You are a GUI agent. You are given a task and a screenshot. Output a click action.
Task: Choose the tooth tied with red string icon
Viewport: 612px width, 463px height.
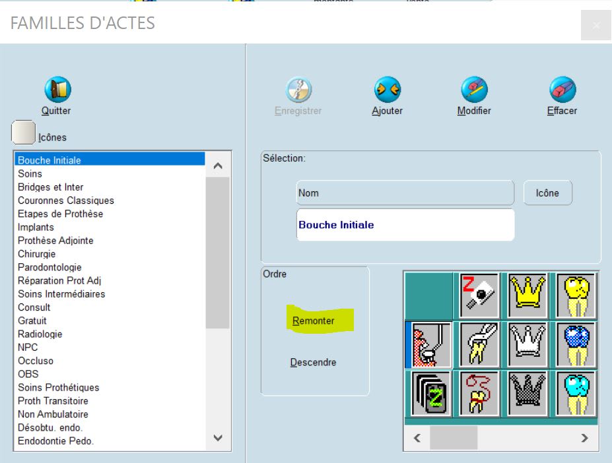click(479, 393)
